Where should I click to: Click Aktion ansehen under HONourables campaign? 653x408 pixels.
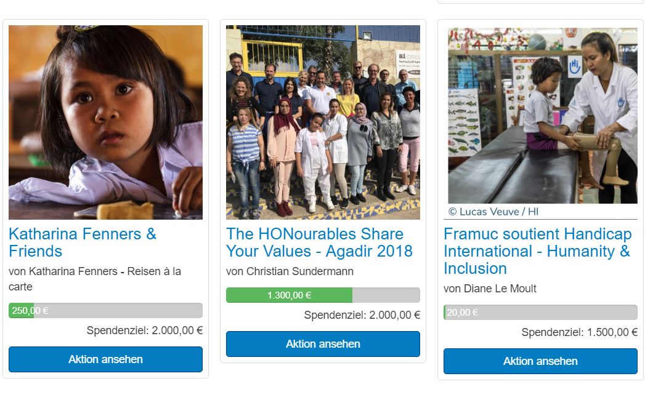[x=323, y=344]
